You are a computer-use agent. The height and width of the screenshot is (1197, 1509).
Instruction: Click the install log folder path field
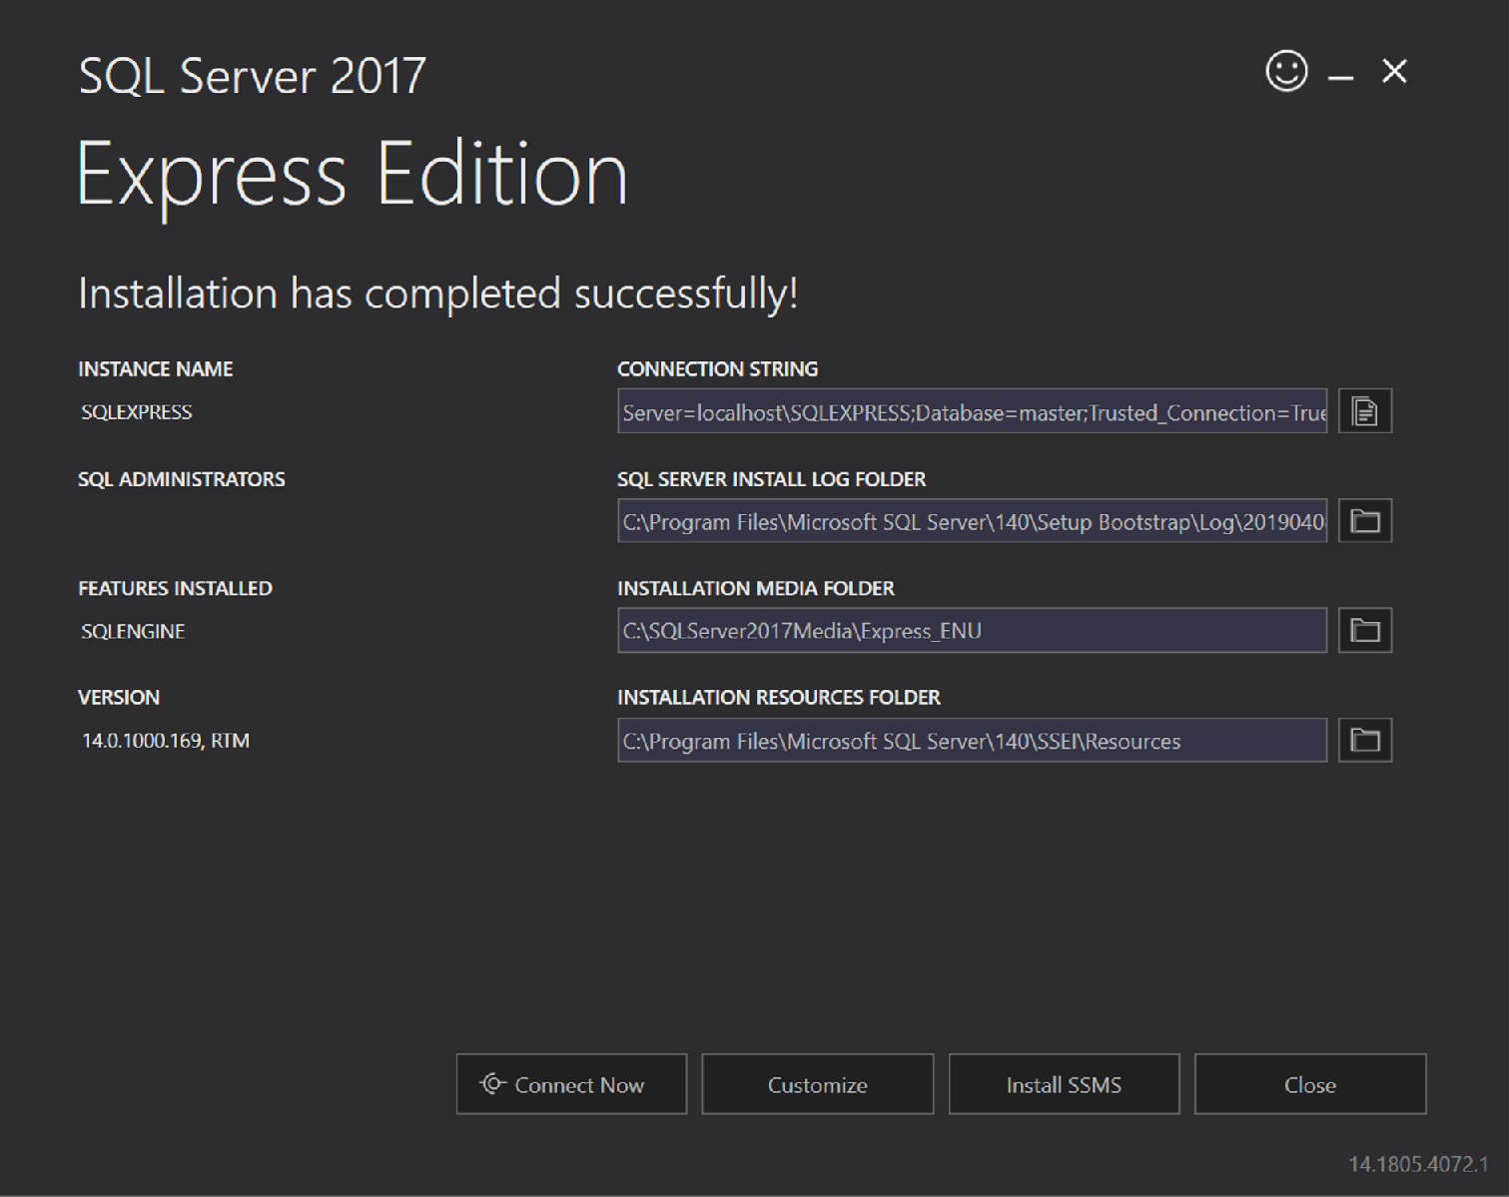tap(972, 520)
